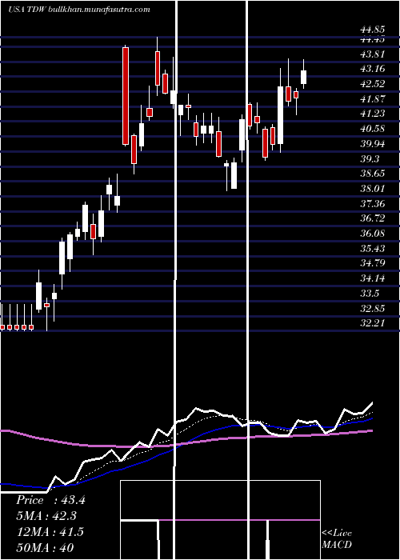Click the 41.87 price axis label
This screenshot has height=560, width=400.
(373, 99)
